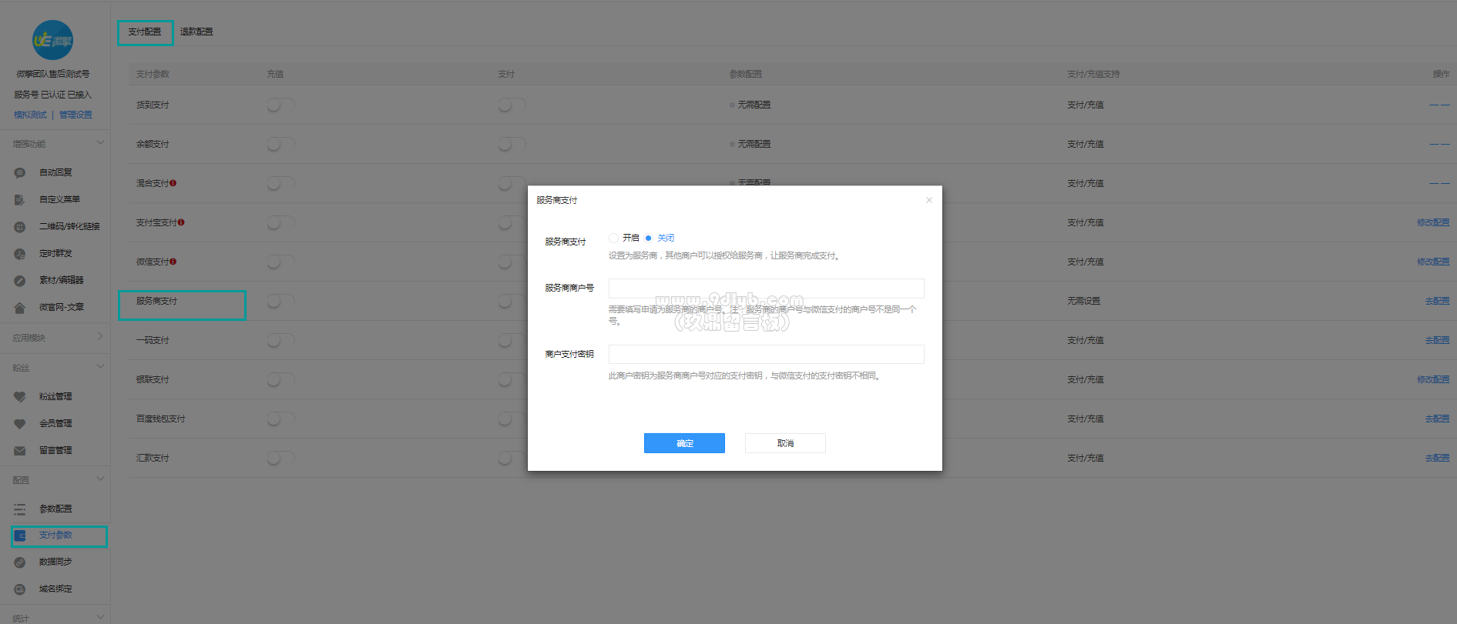Click the 确定 button in dialog
Viewport: 1457px width, 624px height.
[x=684, y=443]
